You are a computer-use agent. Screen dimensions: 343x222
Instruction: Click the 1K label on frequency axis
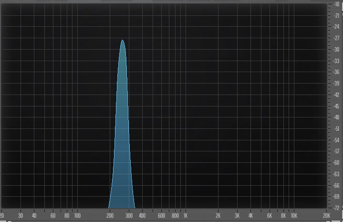pos(185,215)
